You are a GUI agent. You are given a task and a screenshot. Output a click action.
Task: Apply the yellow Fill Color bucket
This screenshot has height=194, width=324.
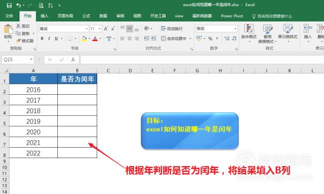(84, 38)
